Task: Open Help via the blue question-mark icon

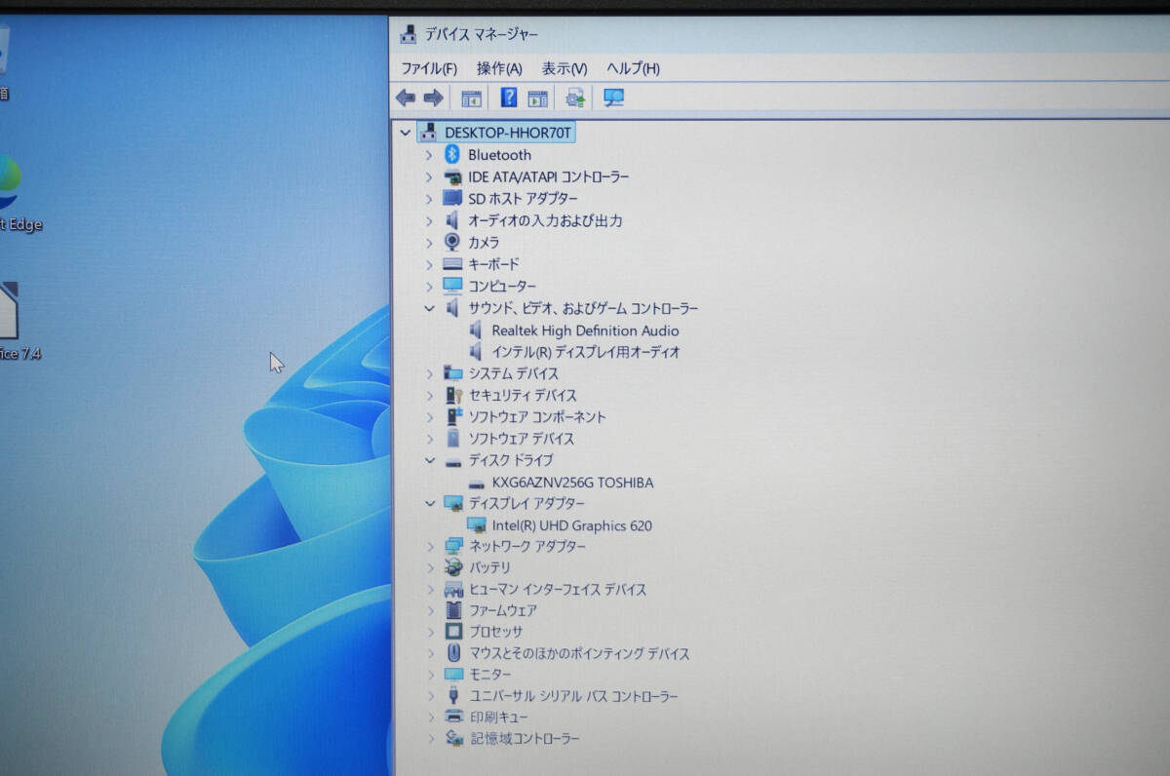Action: pos(509,97)
